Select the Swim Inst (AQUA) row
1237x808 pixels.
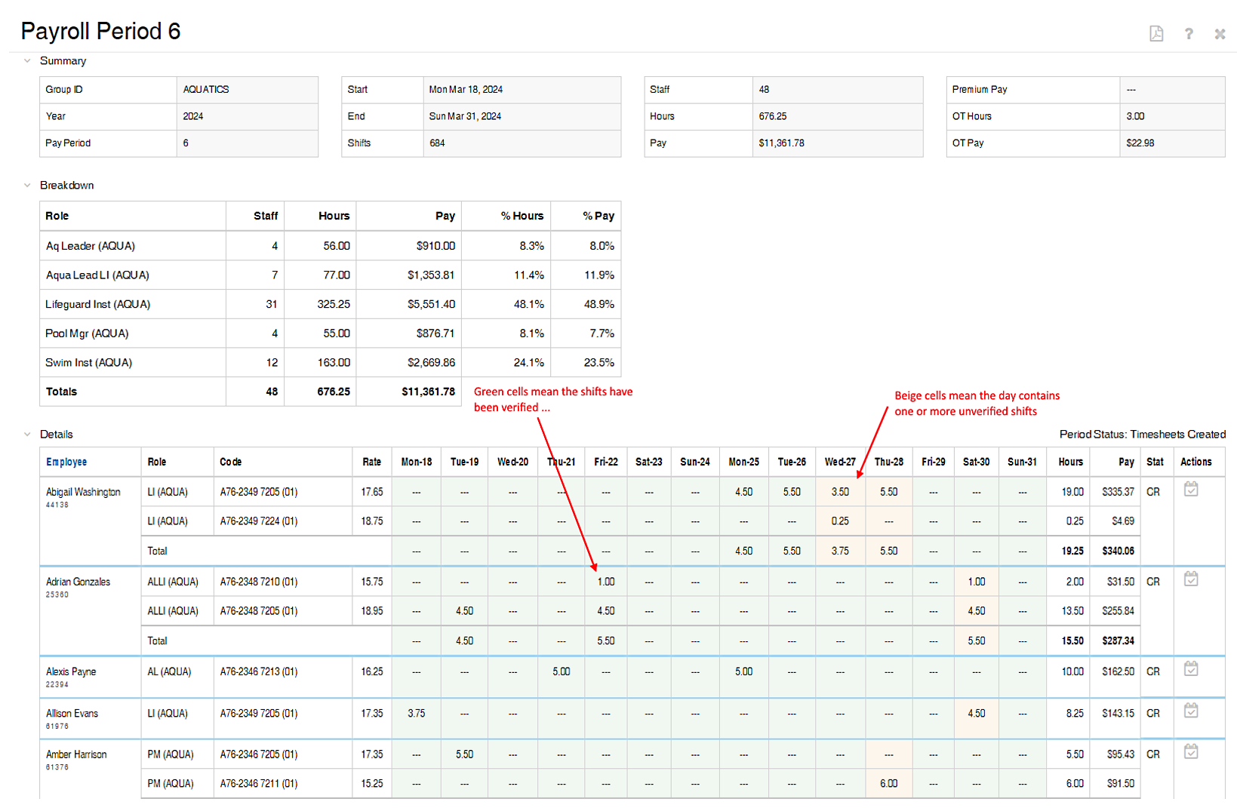330,362
